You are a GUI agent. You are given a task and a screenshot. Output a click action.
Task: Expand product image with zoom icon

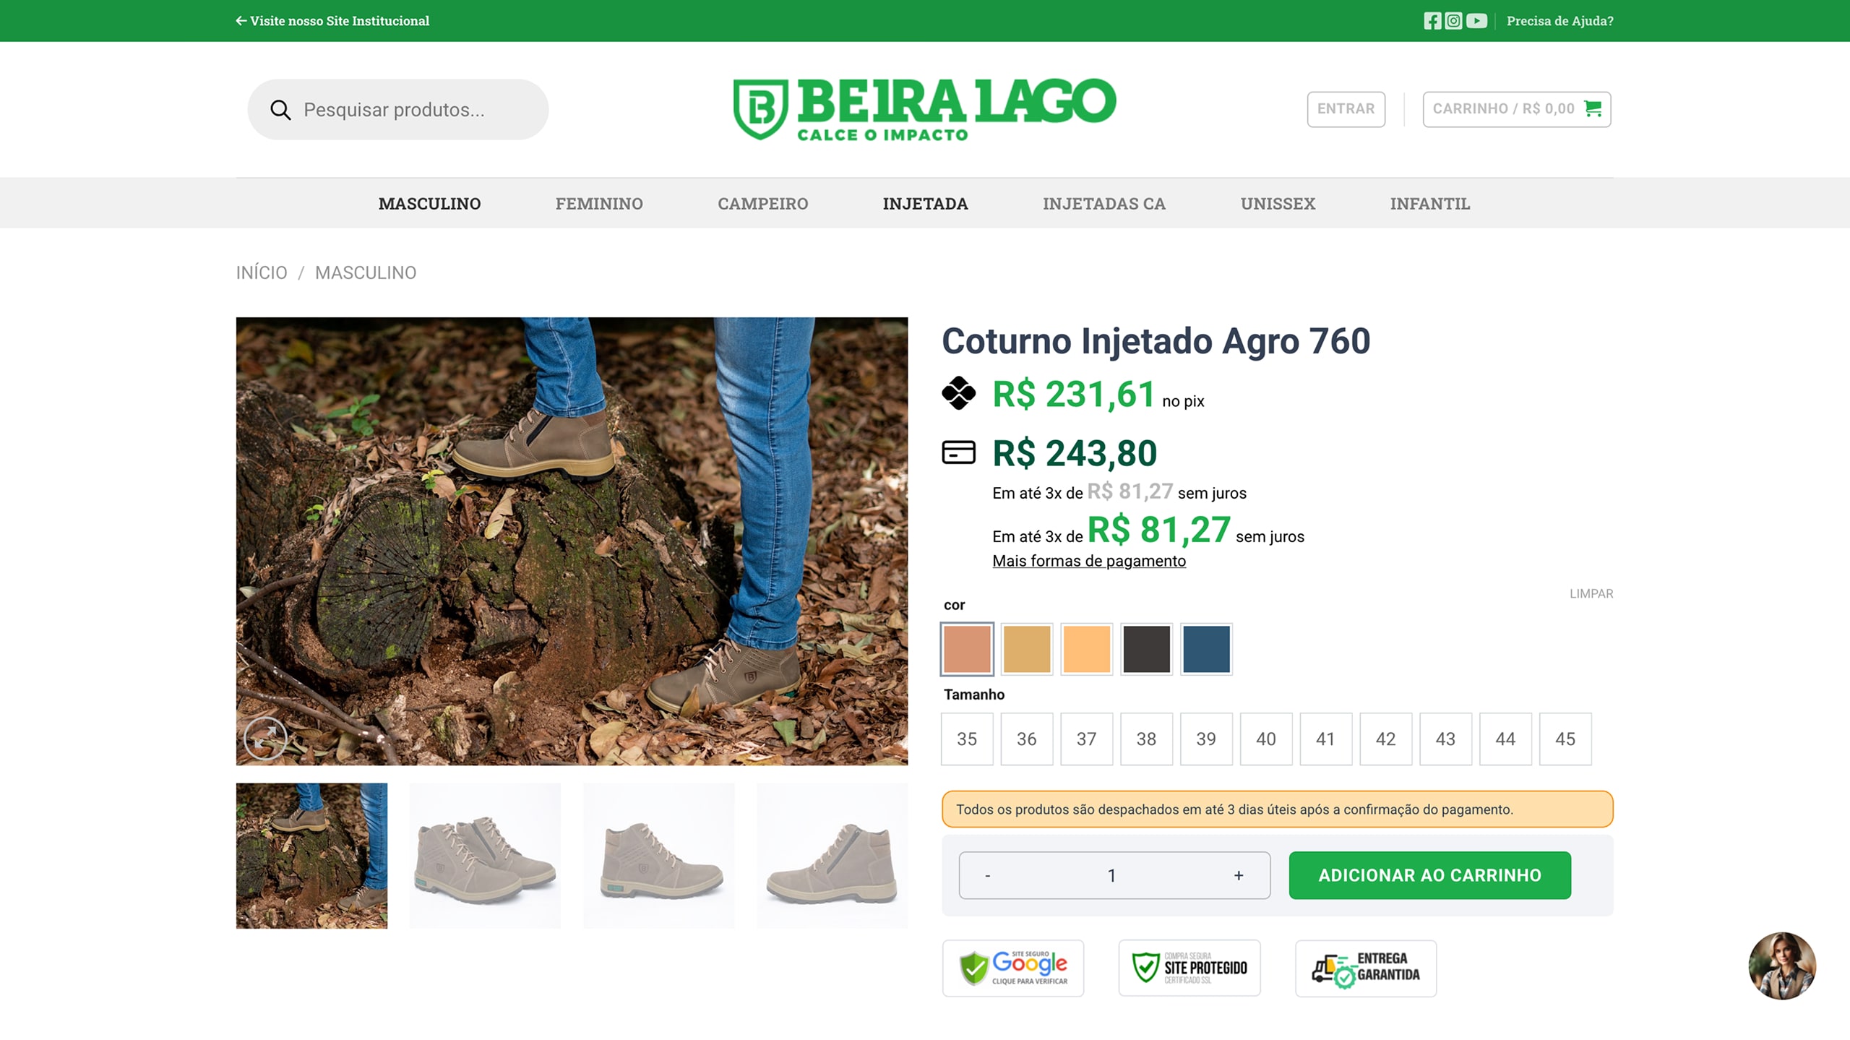click(265, 738)
